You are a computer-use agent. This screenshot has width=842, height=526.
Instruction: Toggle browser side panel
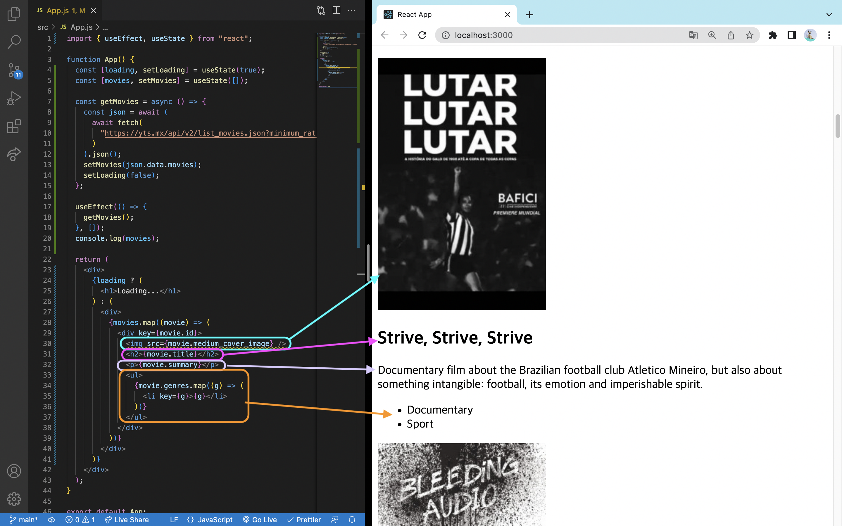click(791, 35)
